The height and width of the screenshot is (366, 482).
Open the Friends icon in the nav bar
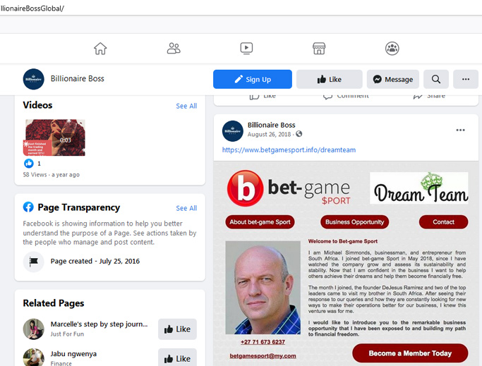tap(174, 49)
